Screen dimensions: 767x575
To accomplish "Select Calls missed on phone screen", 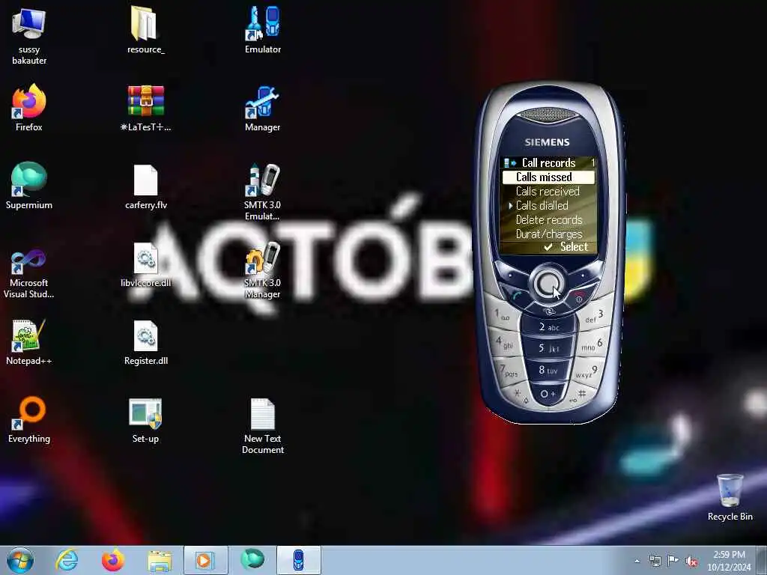I will [x=548, y=177].
